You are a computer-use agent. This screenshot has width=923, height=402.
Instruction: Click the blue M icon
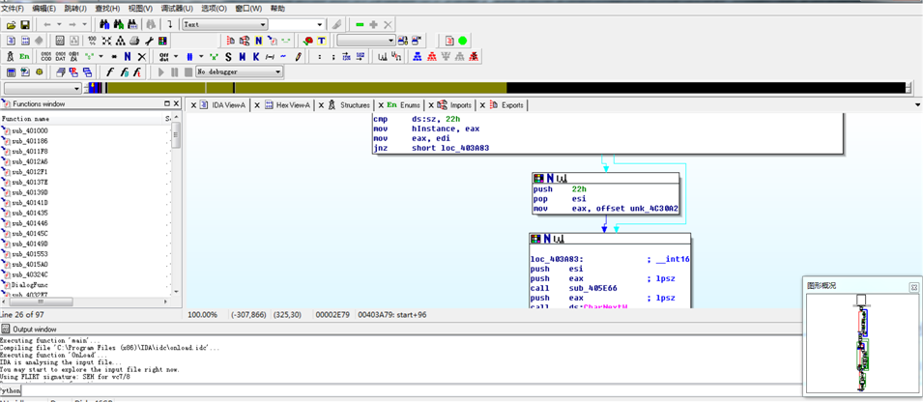242,56
